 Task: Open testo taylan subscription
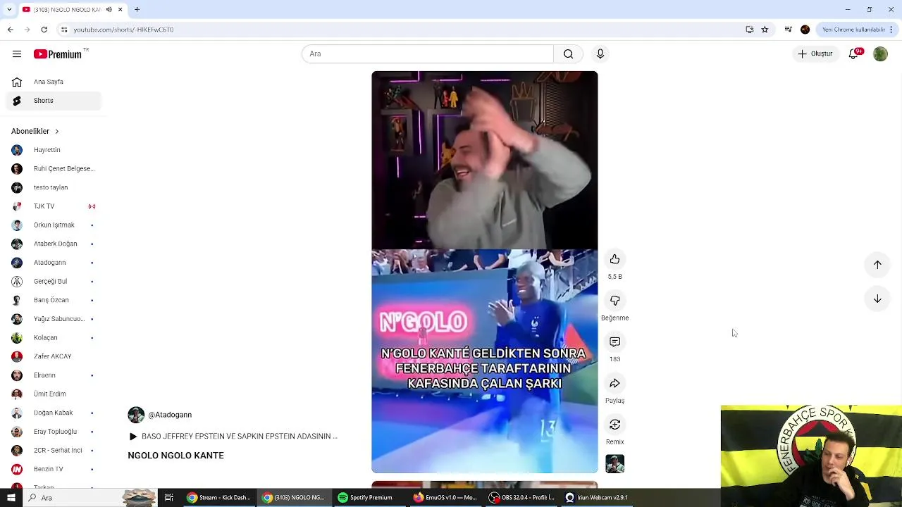[x=52, y=187]
